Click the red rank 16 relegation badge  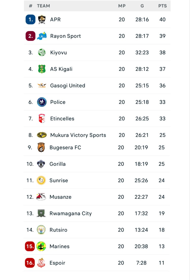click(30, 263)
